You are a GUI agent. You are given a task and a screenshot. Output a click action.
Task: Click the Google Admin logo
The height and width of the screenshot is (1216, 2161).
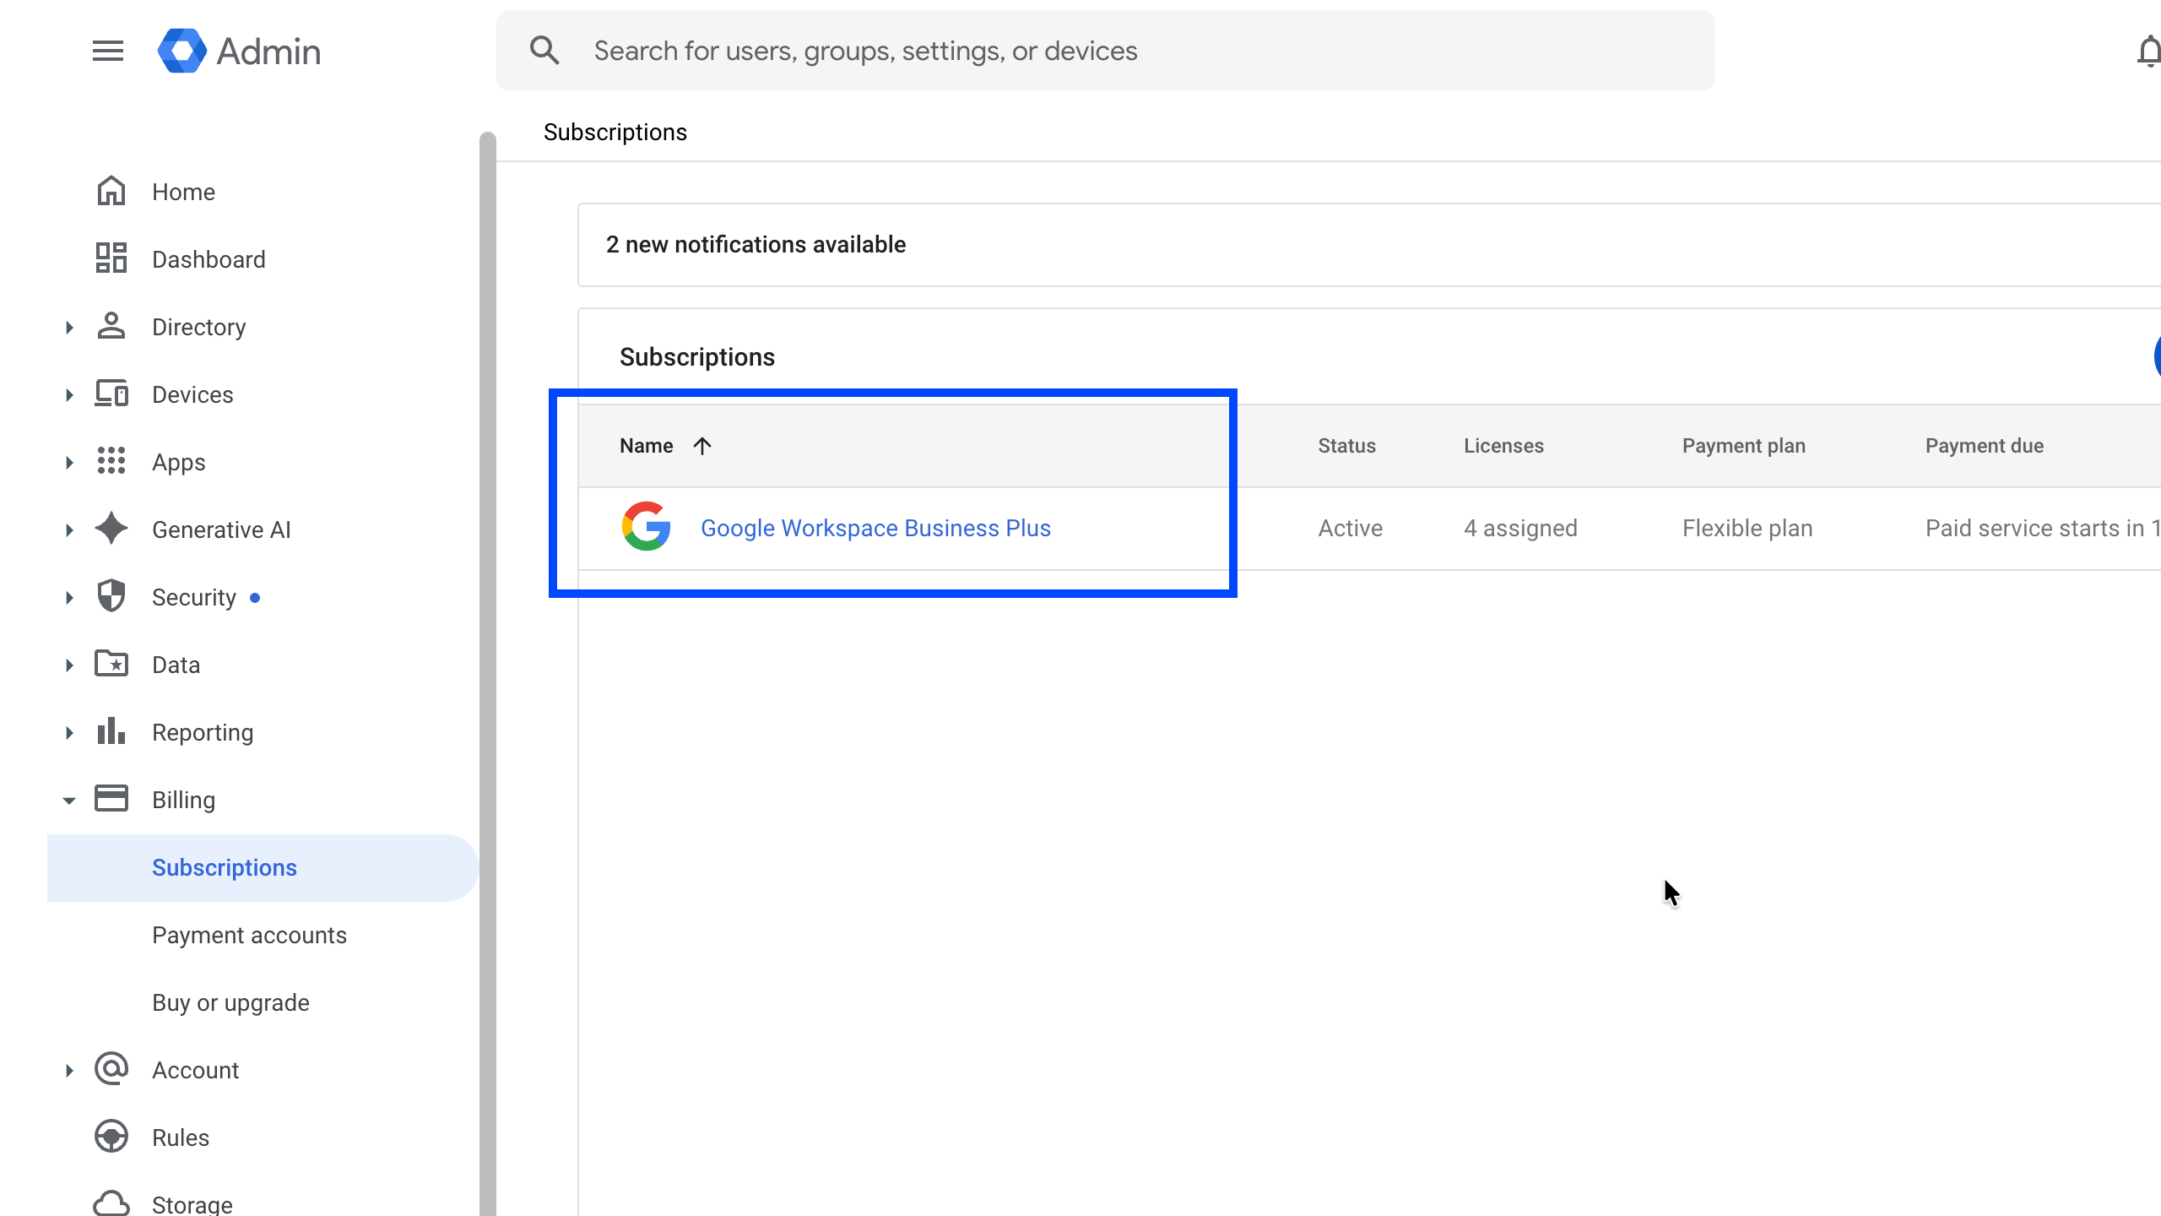pyautogui.click(x=182, y=51)
